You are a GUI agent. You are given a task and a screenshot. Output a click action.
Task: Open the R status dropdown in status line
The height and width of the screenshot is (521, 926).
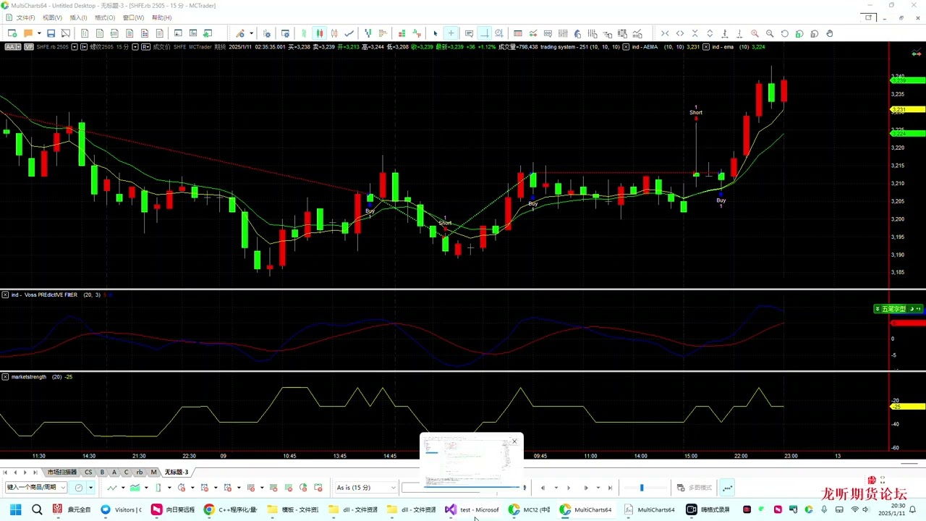pos(146,47)
